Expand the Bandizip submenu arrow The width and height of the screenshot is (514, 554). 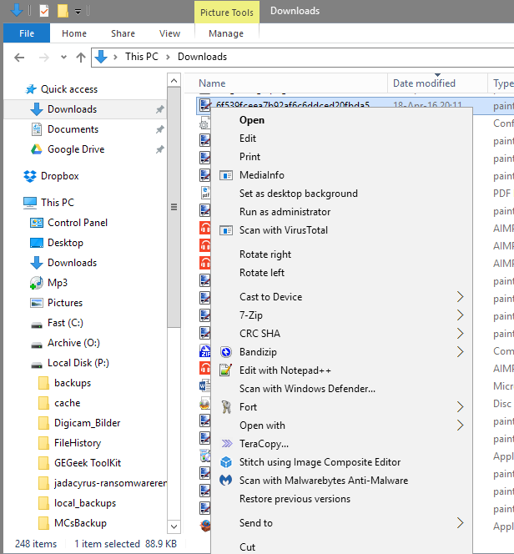tap(460, 352)
